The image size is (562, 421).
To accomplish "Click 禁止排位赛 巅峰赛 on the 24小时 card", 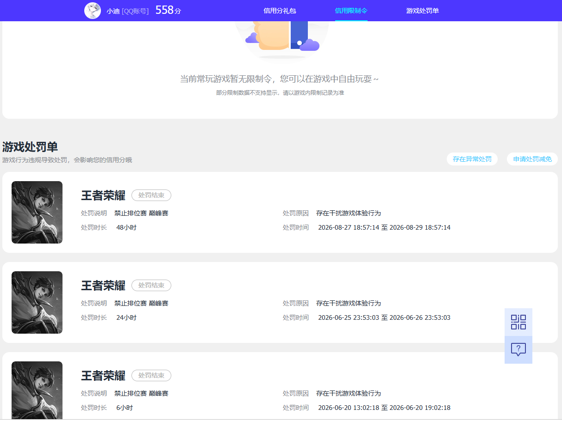I will tap(141, 304).
